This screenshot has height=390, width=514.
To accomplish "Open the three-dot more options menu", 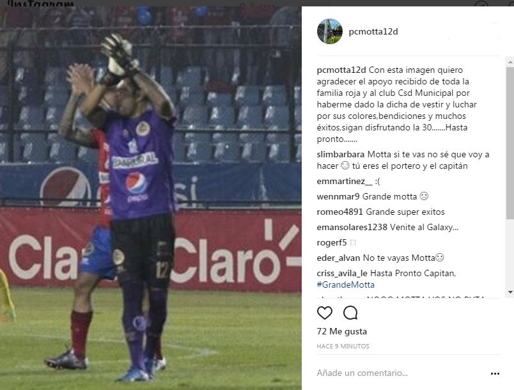I will 495,373.
